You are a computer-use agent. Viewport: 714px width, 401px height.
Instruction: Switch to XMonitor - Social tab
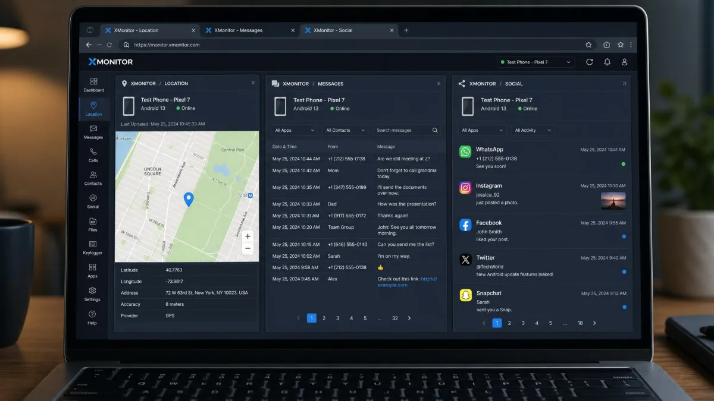pos(348,30)
